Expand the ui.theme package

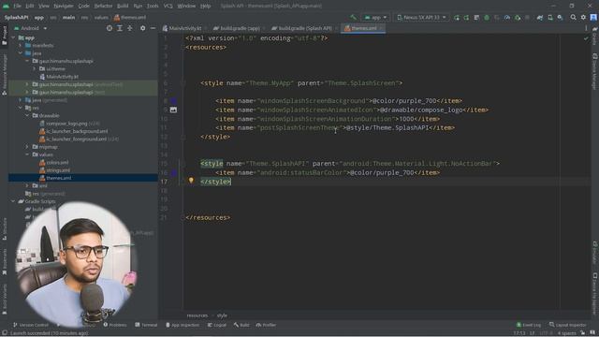click(34, 68)
